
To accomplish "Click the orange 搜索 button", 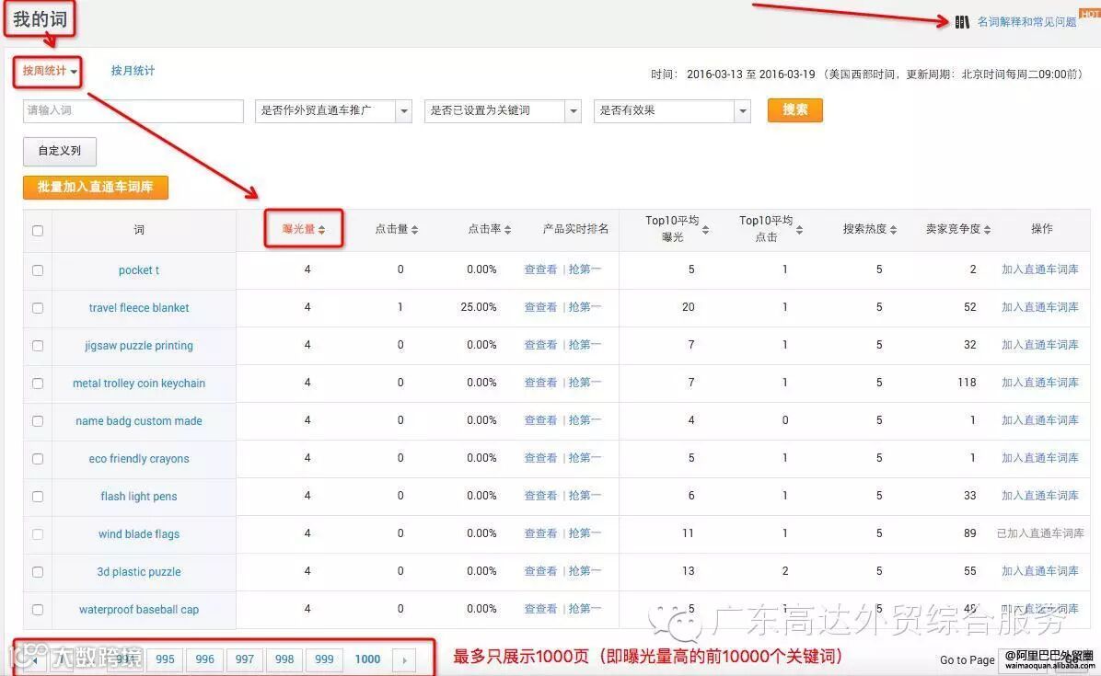I will (x=794, y=110).
